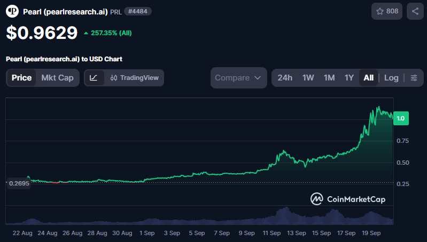Click the 11 Sep date axis label
427x242 pixels.
pos(271,233)
